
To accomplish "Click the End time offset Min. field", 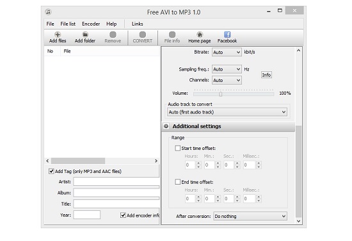I will tap(210, 199).
